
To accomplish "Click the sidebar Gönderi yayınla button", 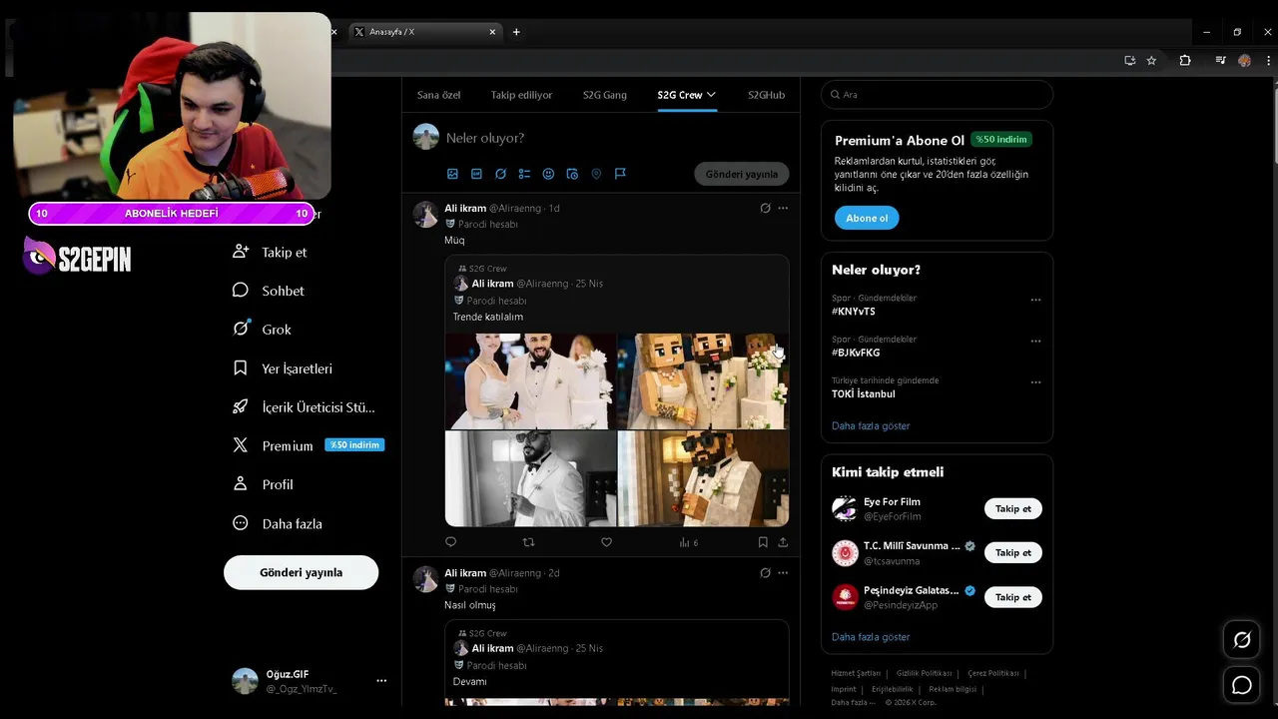I will coord(301,572).
